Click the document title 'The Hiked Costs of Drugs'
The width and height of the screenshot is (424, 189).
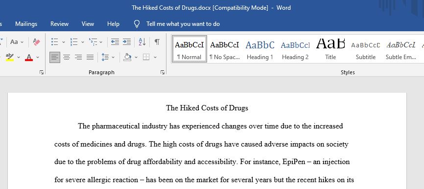[x=207, y=108]
